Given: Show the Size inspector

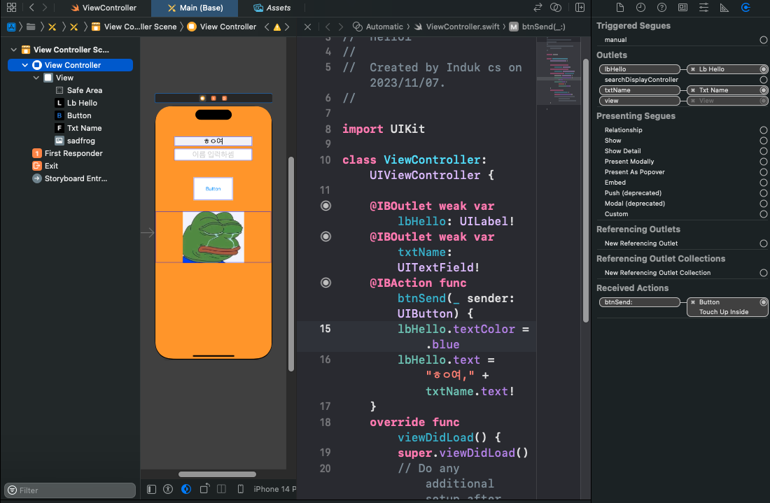Looking at the screenshot, I should 724,8.
